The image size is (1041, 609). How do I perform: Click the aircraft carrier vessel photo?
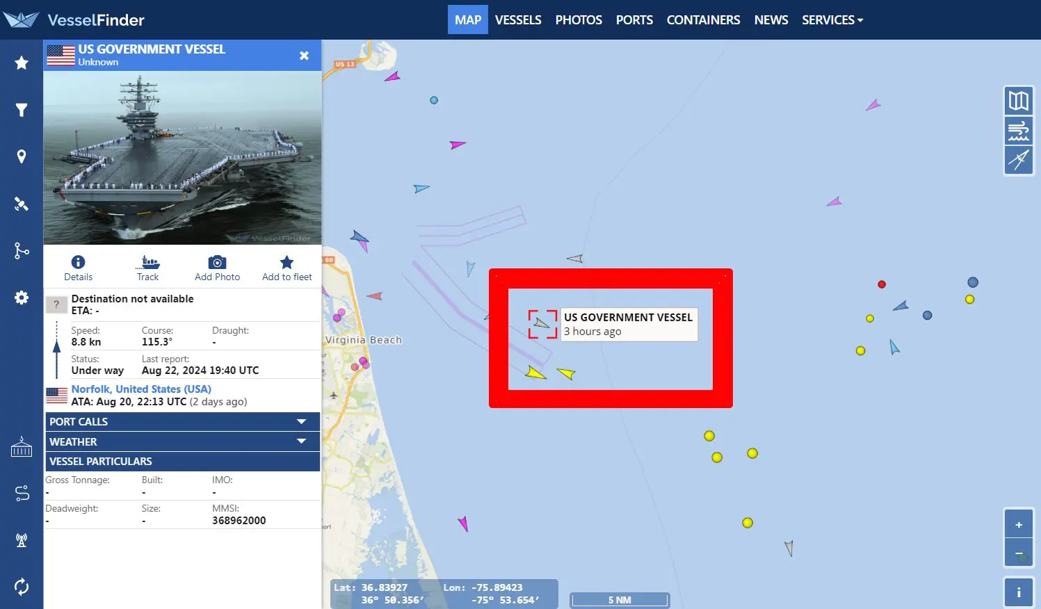click(182, 158)
